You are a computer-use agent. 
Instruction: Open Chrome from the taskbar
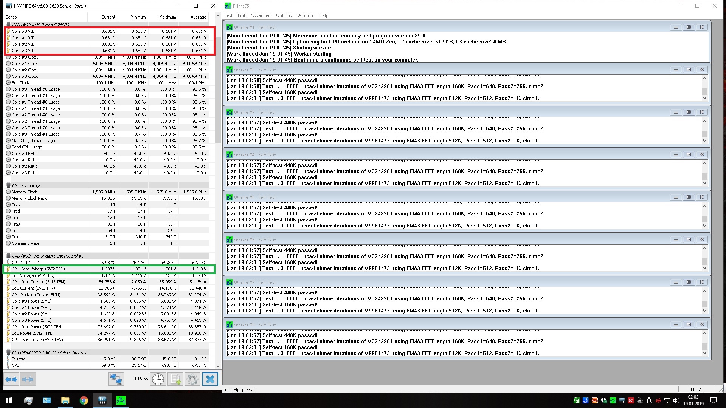click(84, 400)
